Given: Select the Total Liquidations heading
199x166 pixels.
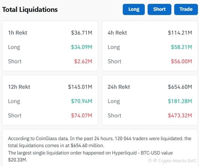Looking at the screenshot, I should coord(30,10).
